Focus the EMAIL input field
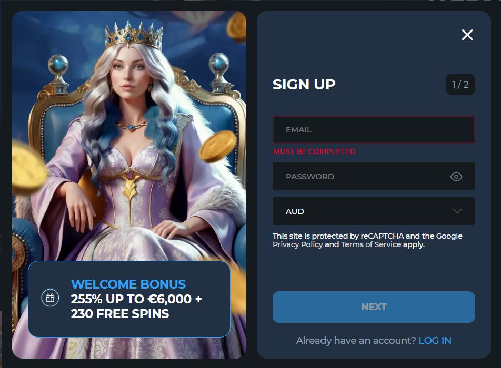The height and width of the screenshot is (368, 501). click(374, 129)
